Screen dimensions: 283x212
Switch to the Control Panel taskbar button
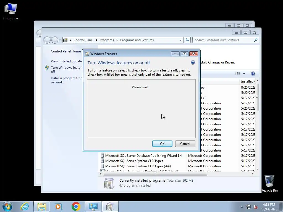click(x=93, y=206)
